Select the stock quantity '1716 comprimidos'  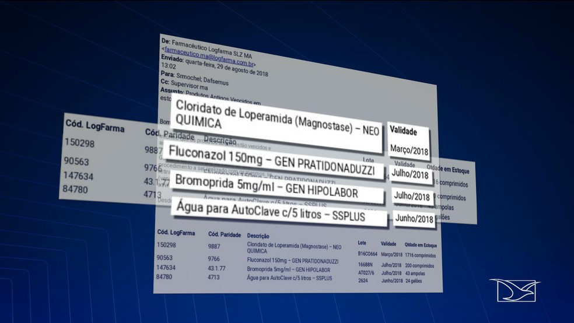coord(420,255)
